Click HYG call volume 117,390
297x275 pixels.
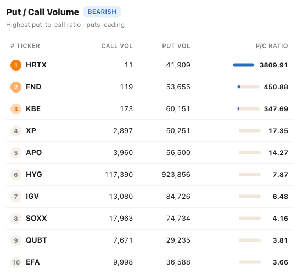(119, 175)
